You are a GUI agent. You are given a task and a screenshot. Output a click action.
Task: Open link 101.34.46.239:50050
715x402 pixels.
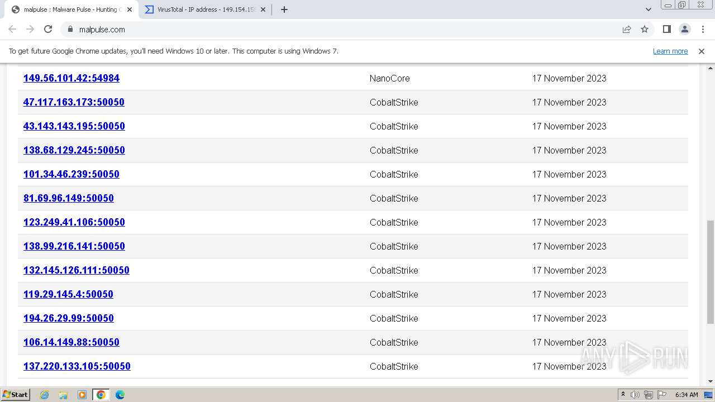tap(71, 174)
